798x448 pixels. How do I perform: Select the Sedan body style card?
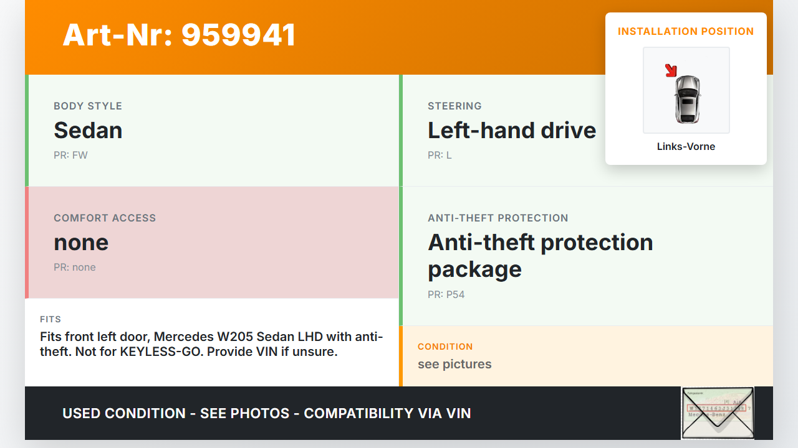click(212, 131)
